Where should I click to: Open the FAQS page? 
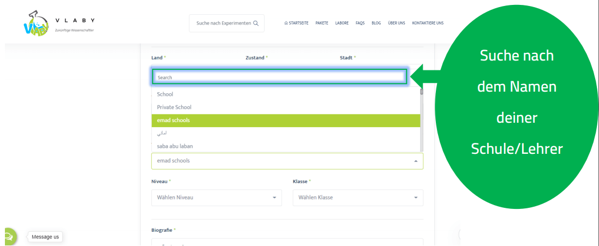(x=360, y=23)
